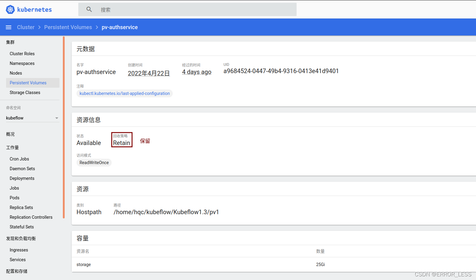476x280 pixels.
Task: Click the Available status value
Action: pyautogui.click(x=89, y=143)
